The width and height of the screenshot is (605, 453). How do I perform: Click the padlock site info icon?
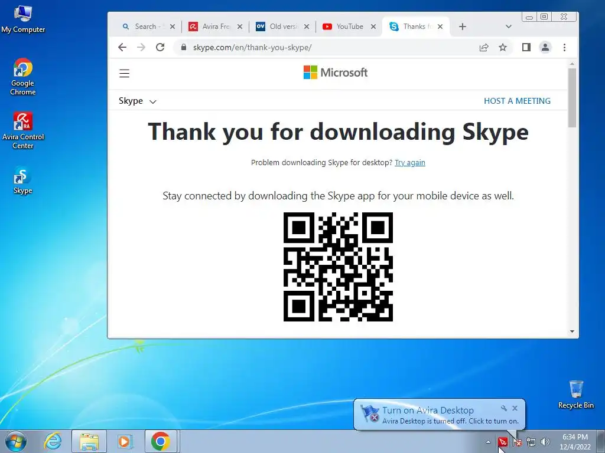point(184,47)
